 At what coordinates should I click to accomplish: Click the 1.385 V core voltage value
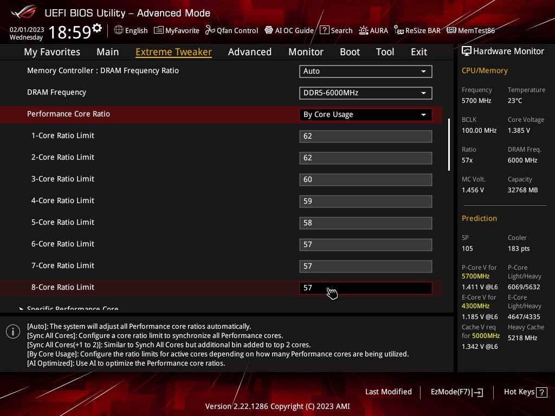(519, 130)
